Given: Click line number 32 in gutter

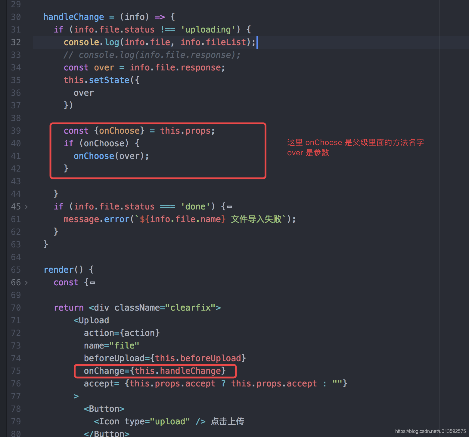Looking at the screenshot, I should (16, 42).
